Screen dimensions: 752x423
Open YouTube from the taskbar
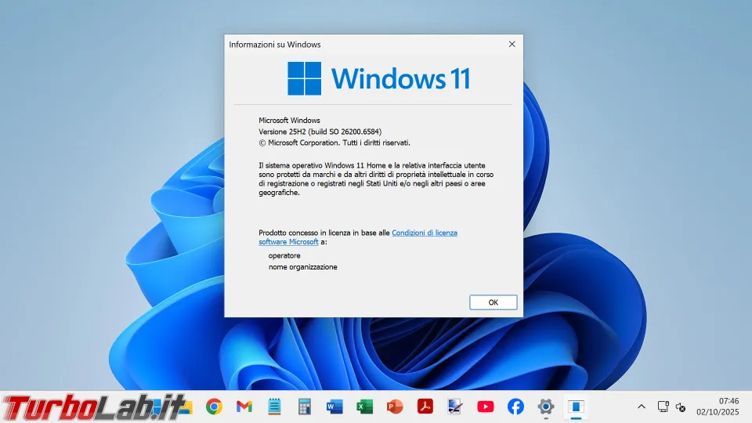(x=486, y=407)
